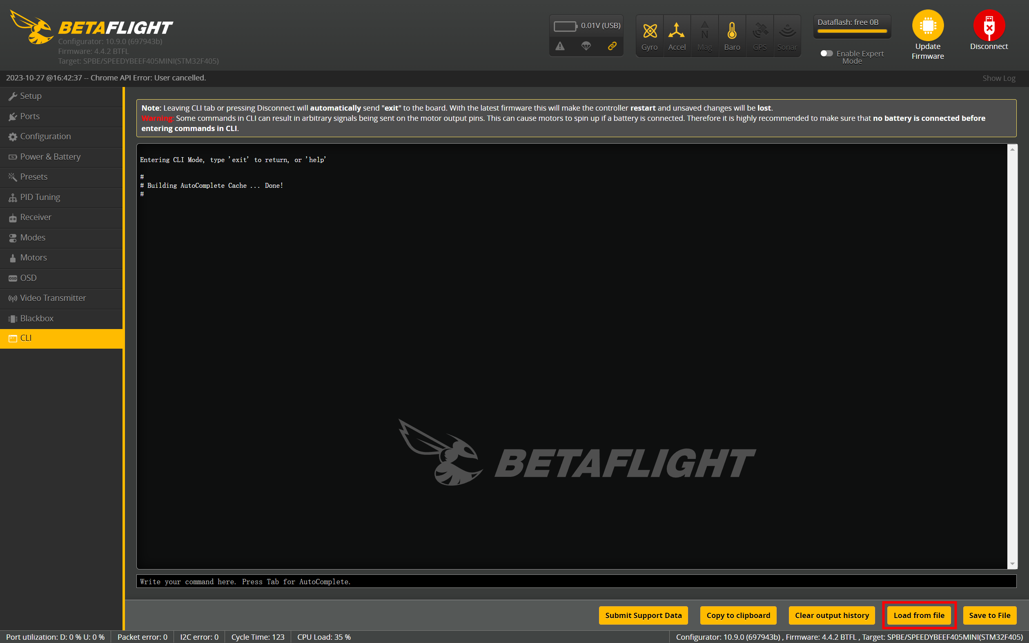Image resolution: width=1029 pixels, height=643 pixels.
Task: Click the Motors icon in the sidebar
Action: [x=13, y=258]
